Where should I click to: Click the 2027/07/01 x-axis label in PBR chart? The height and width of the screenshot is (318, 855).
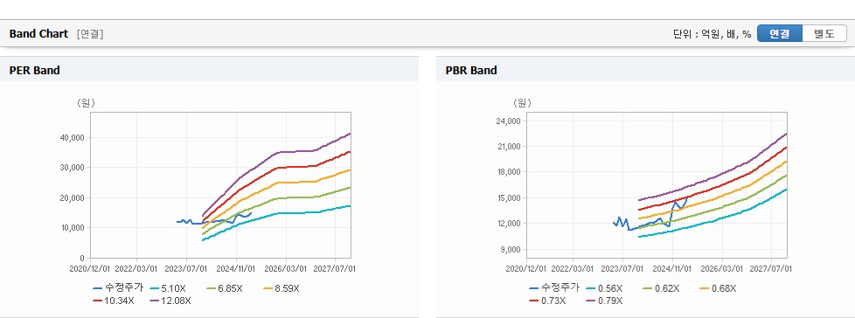pos(772,268)
